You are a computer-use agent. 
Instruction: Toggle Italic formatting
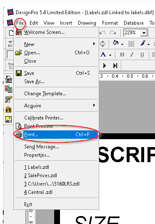[132, 54]
